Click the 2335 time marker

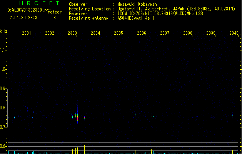click(118, 33)
